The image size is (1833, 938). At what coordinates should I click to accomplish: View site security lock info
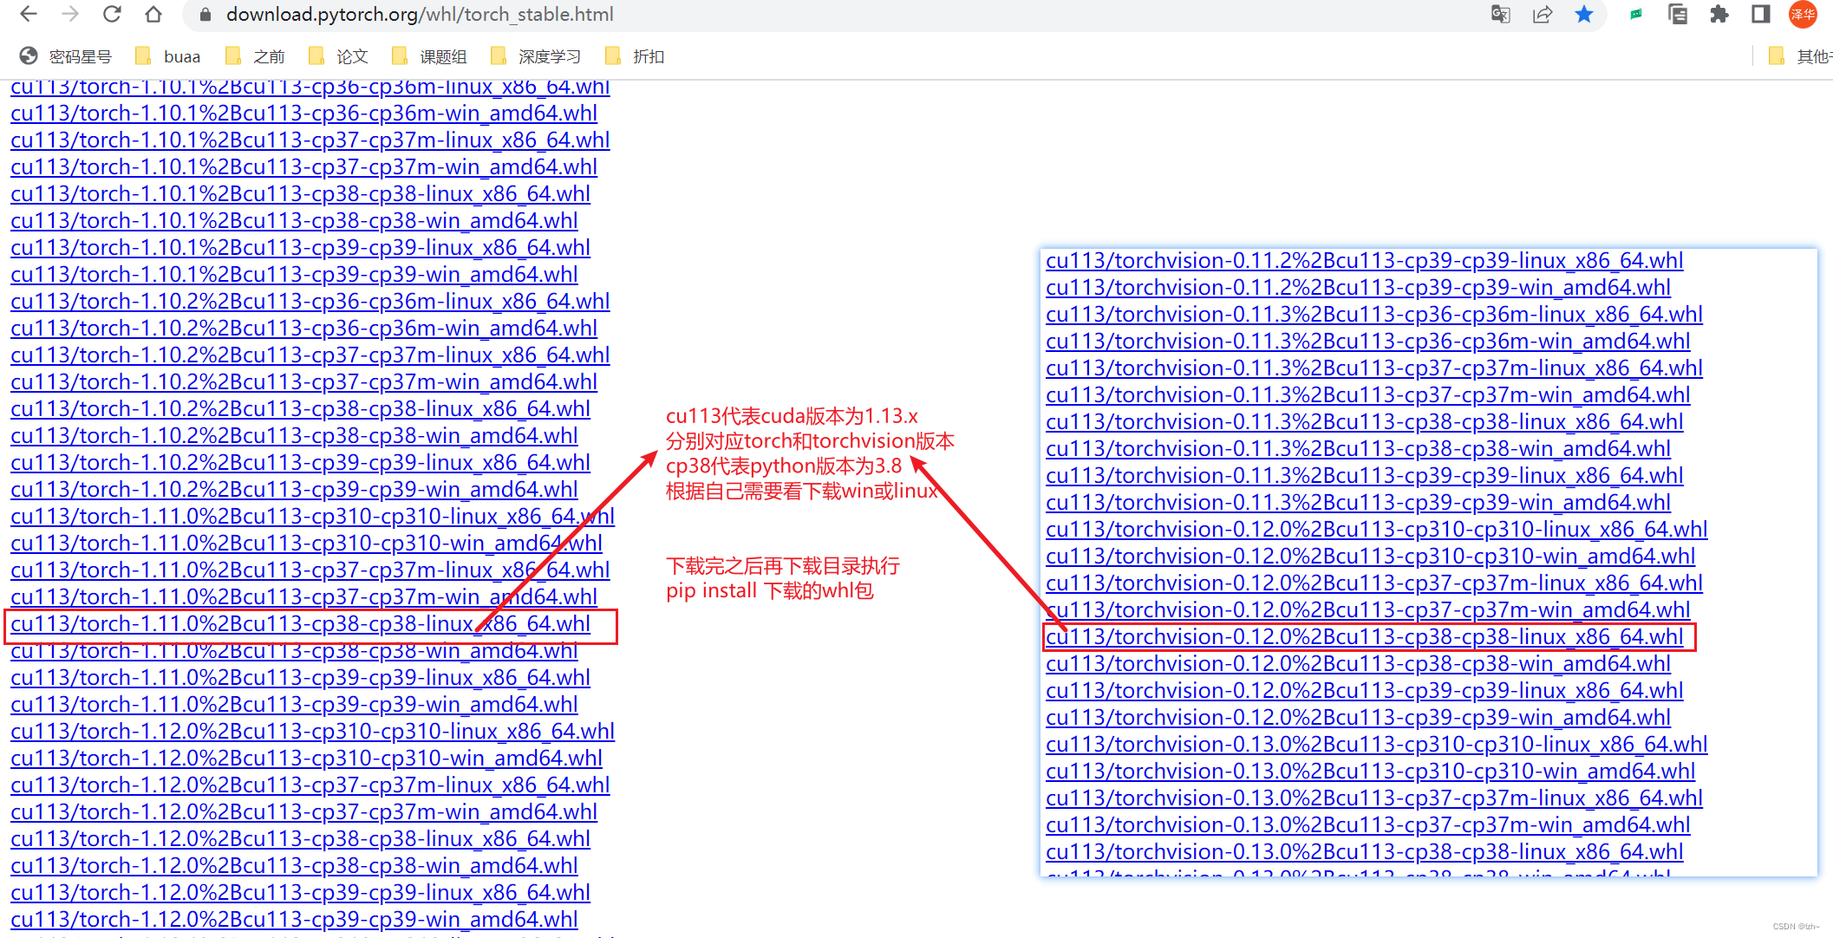coord(205,15)
